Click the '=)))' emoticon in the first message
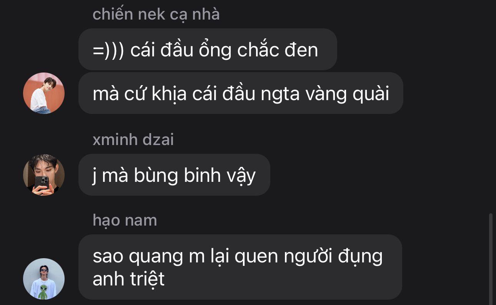The height and width of the screenshot is (305, 496). click(108, 50)
